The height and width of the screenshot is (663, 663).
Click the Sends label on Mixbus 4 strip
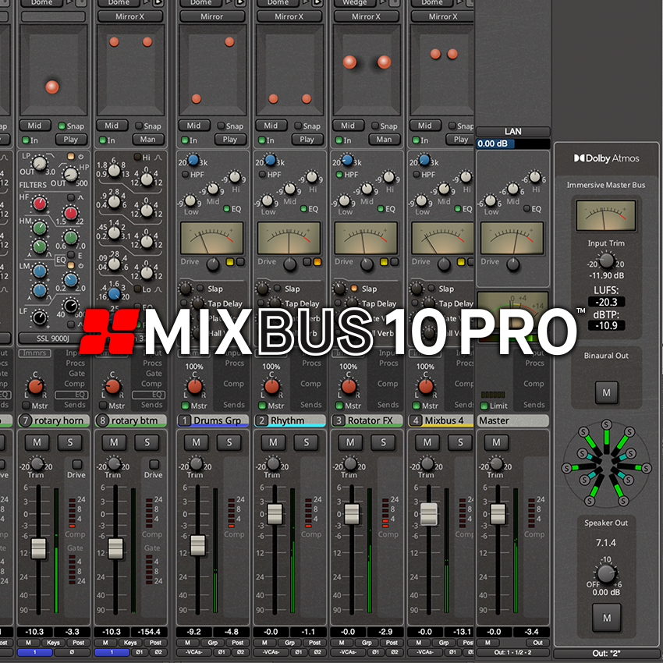coord(466,404)
